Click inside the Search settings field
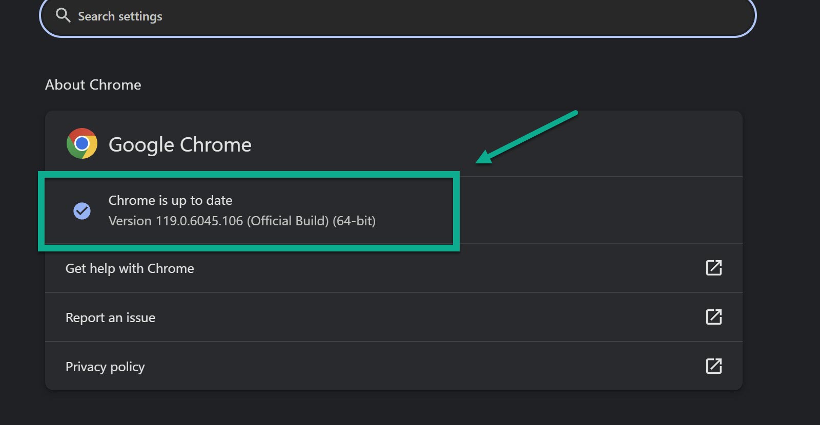This screenshot has height=425, width=820. [307, 16]
